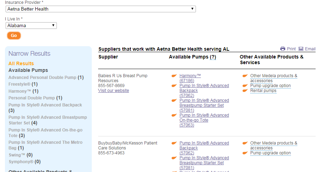The image size is (323, 172).
Task: Filter by Advanced Personal Double Pump
Action: coord(42,78)
